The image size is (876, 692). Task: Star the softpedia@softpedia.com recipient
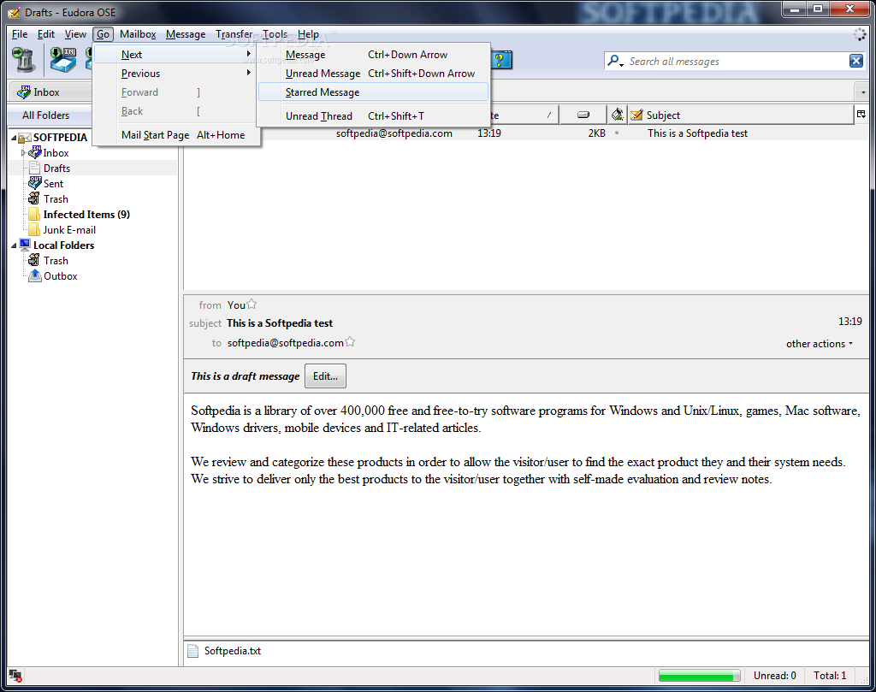[350, 341]
